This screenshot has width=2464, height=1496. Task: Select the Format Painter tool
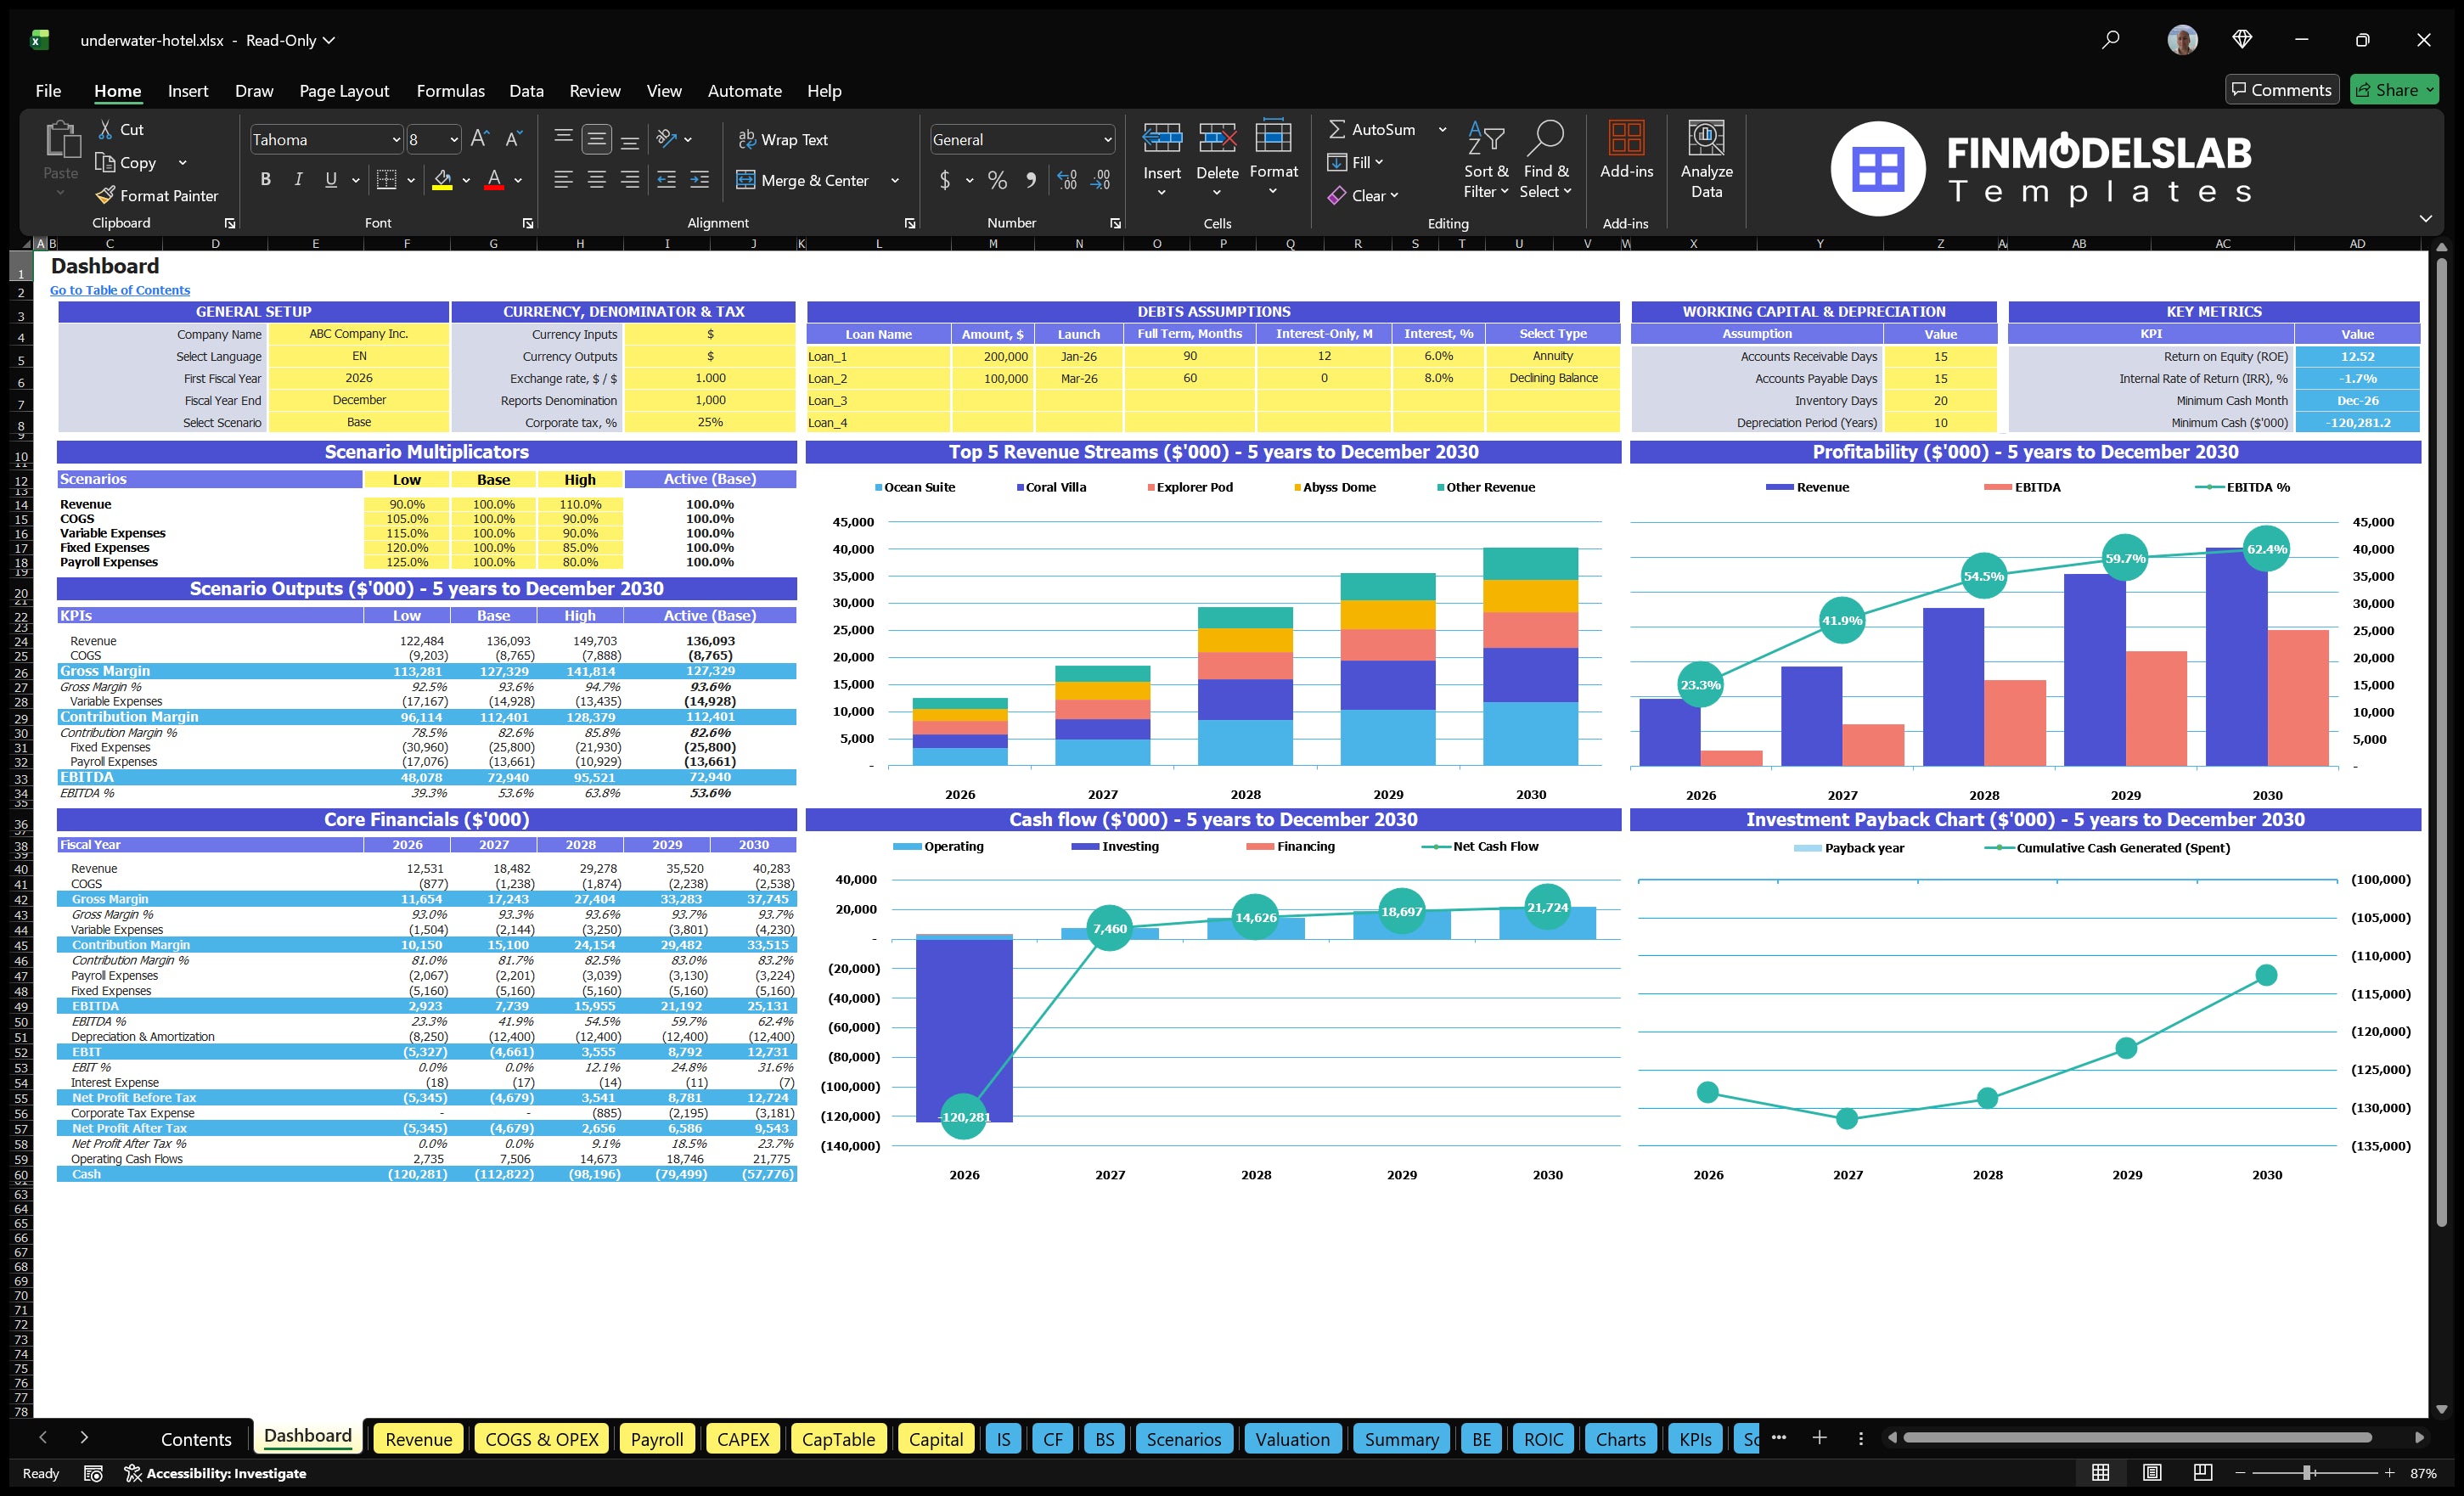[157, 195]
